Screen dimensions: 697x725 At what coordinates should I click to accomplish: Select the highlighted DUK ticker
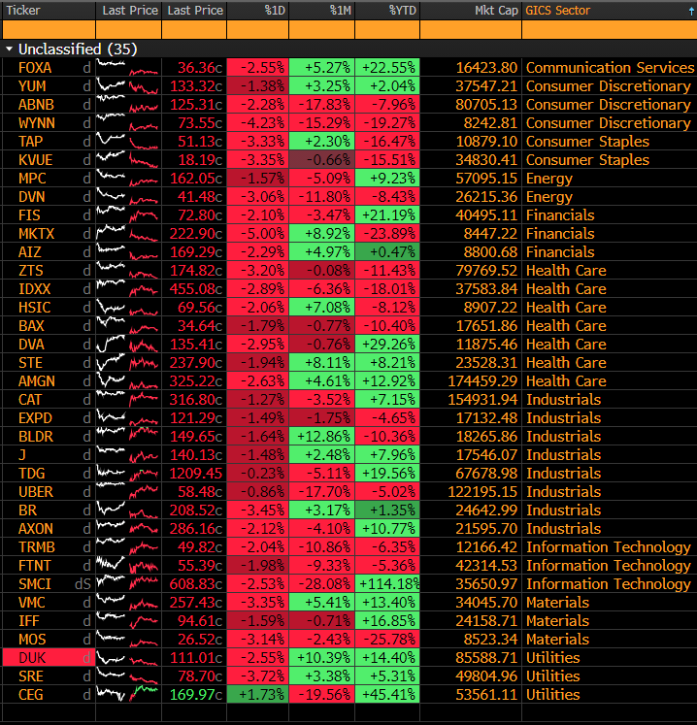32,657
